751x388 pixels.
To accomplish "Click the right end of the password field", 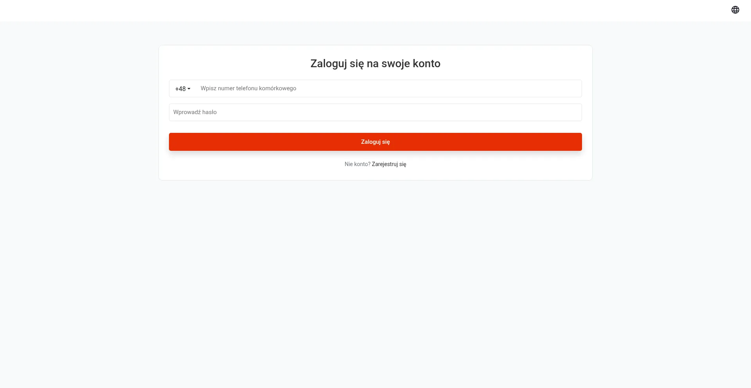I will click(x=571, y=113).
